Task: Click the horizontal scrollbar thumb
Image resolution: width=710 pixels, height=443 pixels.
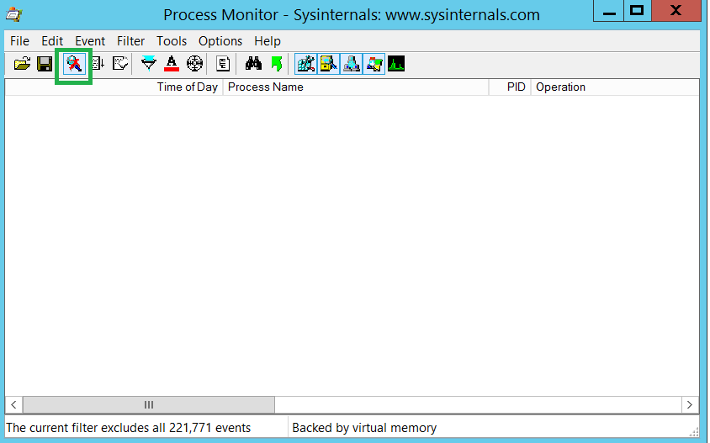Action: [x=149, y=404]
